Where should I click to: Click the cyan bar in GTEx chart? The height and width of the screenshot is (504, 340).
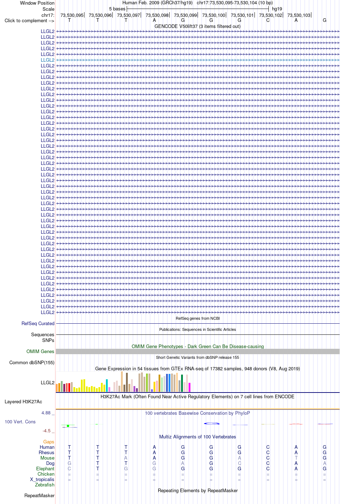(x=107, y=385)
